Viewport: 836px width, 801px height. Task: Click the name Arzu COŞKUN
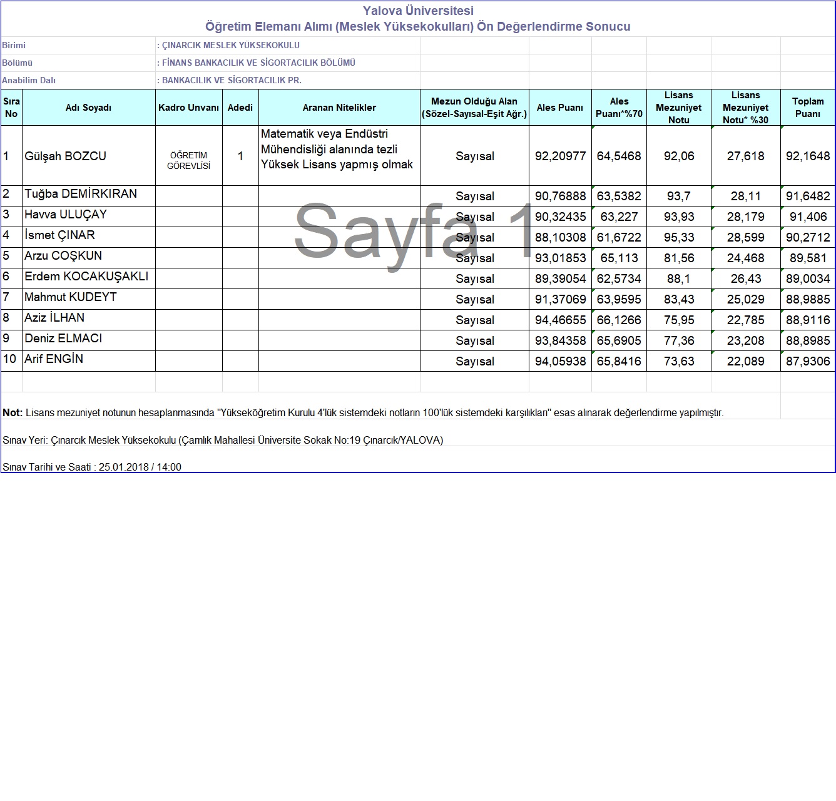point(63,255)
